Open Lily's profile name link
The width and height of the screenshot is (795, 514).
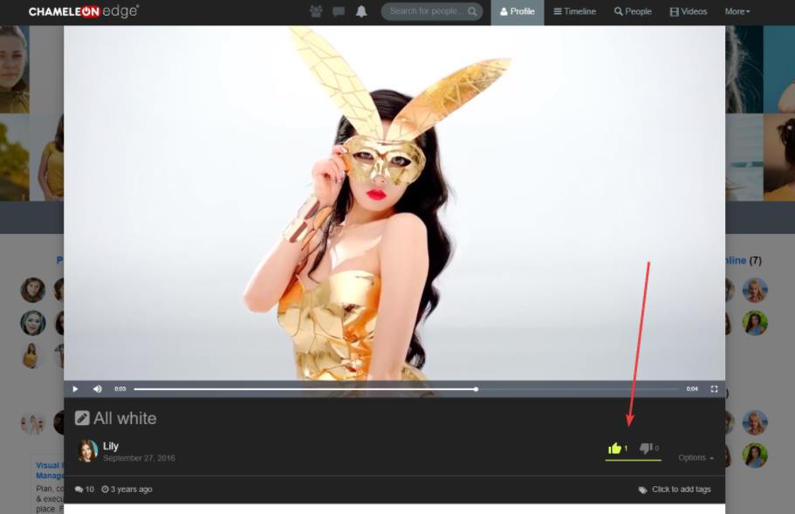pyautogui.click(x=111, y=446)
